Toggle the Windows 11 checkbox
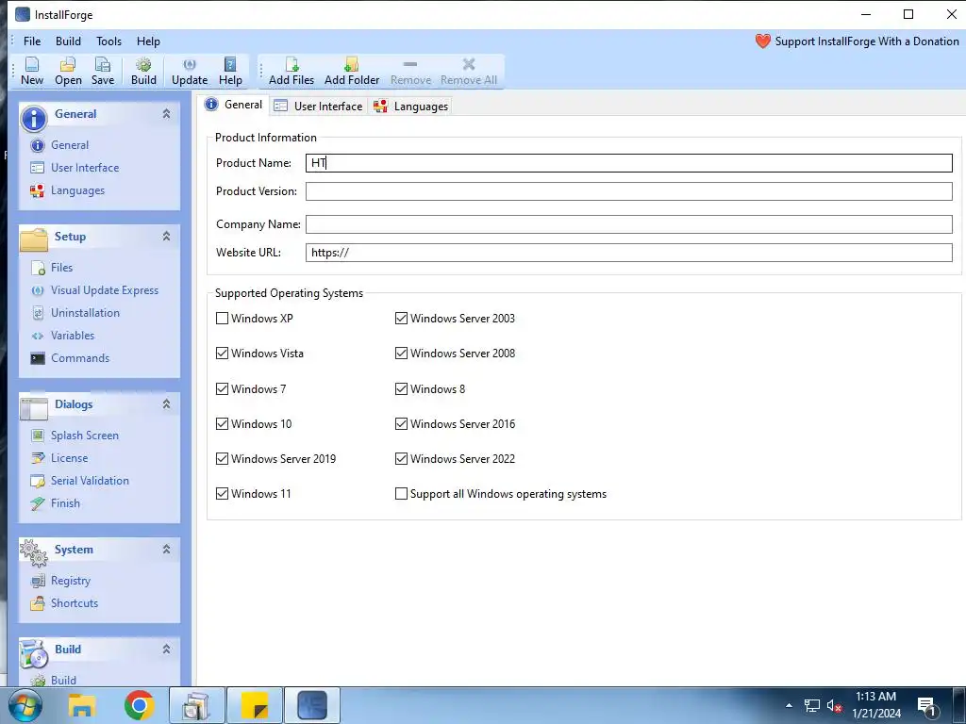966x724 pixels. pyautogui.click(x=223, y=494)
